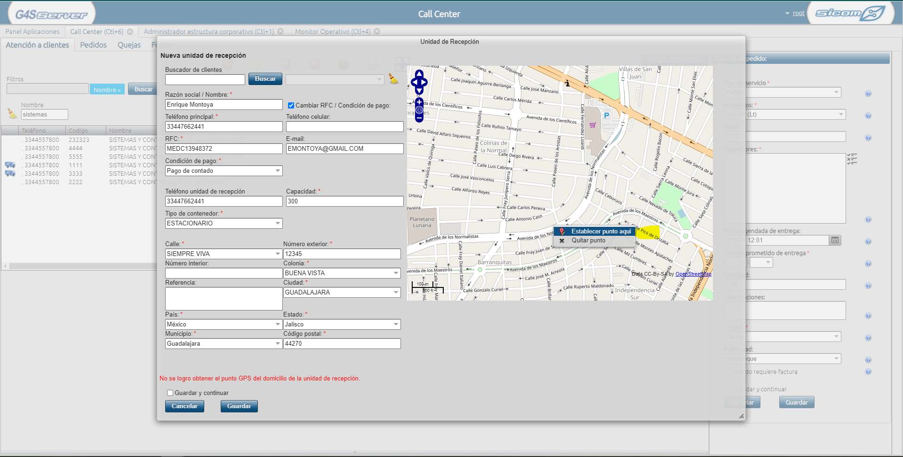Close the Monitor Operativo (Ctl+4) tab
This screenshot has height=457, width=903.
coord(377,31)
